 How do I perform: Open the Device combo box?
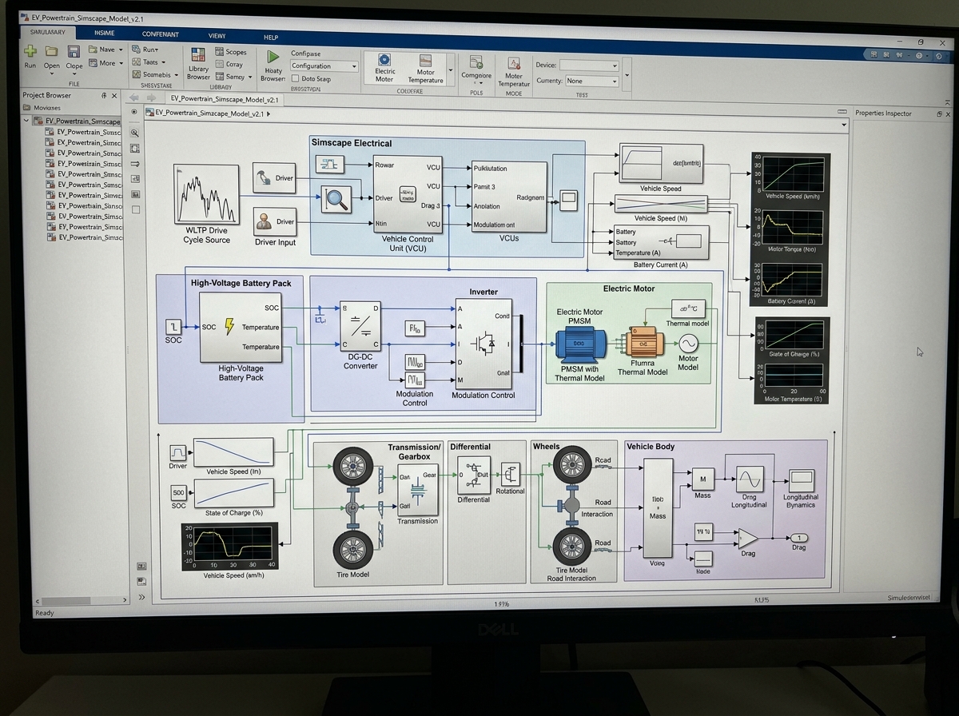point(589,65)
